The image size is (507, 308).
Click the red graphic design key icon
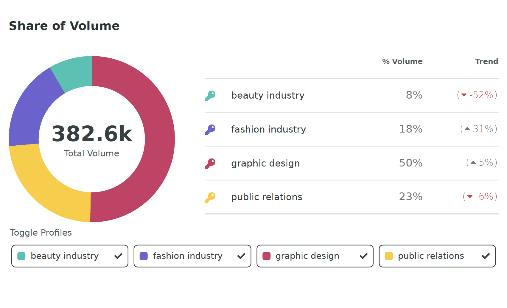pos(210,164)
